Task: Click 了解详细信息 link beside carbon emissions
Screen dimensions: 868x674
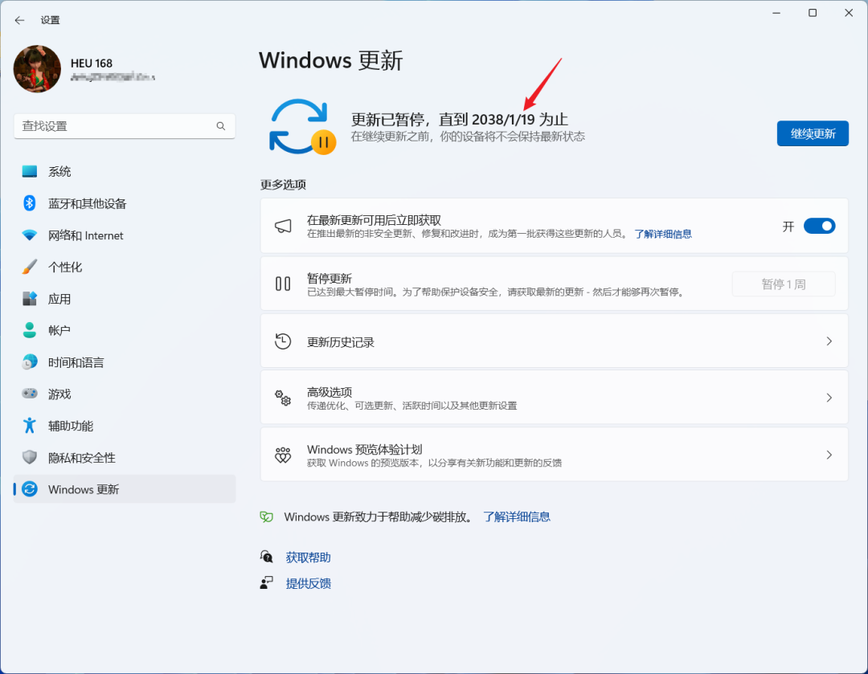Action: [x=517, y=517]
